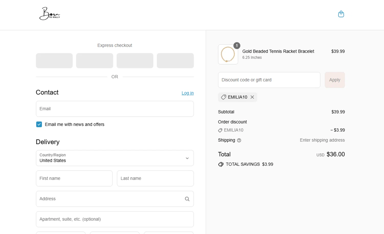This screenshot has width=384, height=234.
Task: Click the tag icon in the EMILIA10 chip
Action: 223,97
